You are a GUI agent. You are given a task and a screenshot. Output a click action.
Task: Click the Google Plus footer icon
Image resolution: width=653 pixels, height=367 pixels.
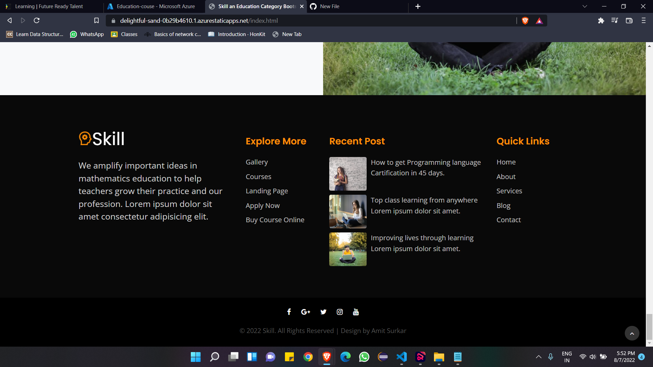(305, 312)
